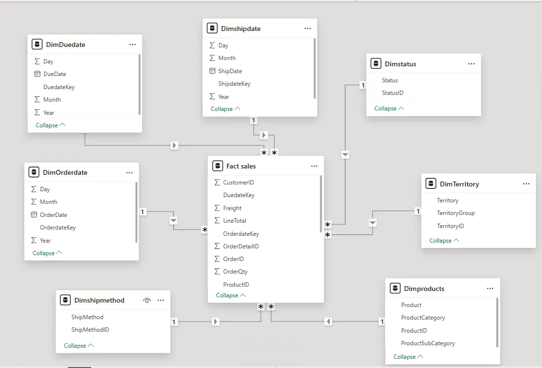Click the DimOrderdate relationship direction arrow
Image resolution: width=542 pixels, height=368 pixels.
point(174,221)
